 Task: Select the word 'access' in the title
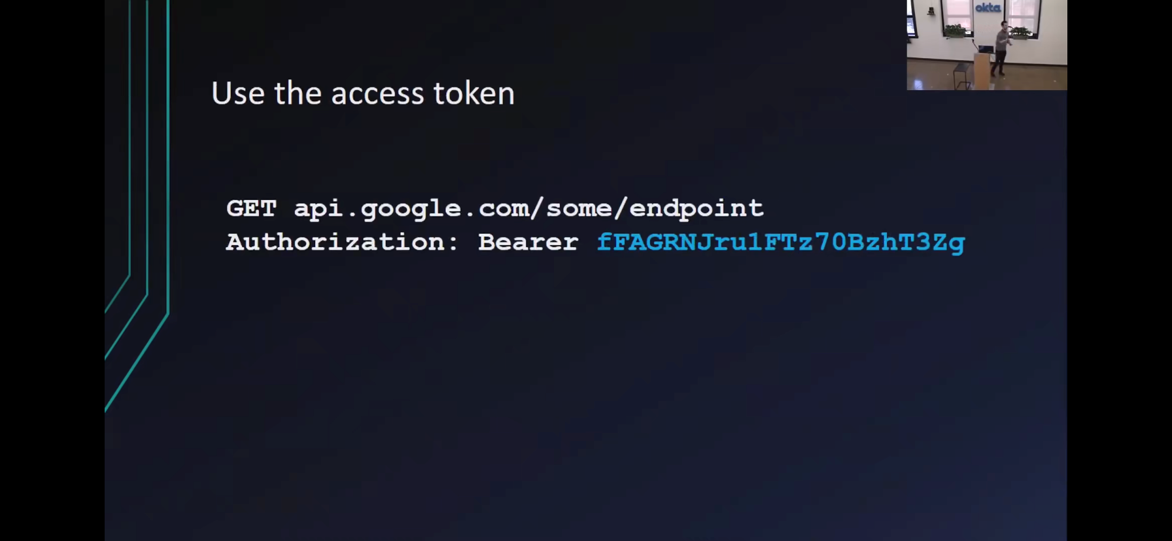(377, 95)
